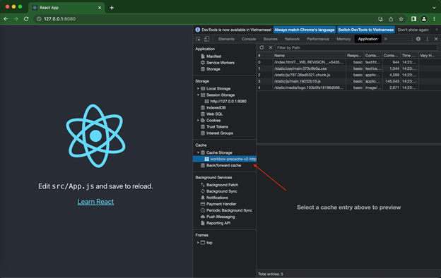Image resolution: width=441 pixels, height=278 pixels.
Task: Open Web SQL item
Action: [214, 114]
